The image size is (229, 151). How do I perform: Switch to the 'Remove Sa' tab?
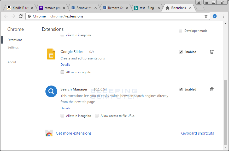click(x=114, y=8)
